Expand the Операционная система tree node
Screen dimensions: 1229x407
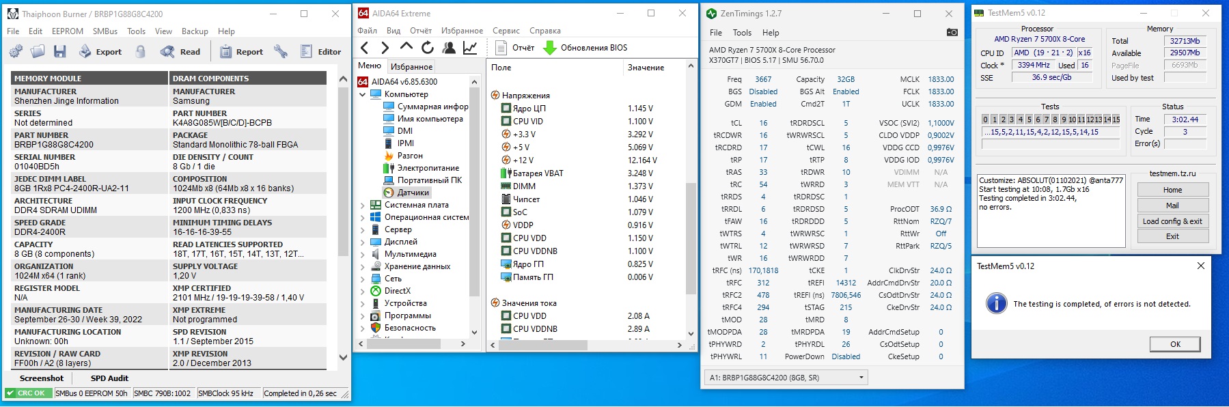363,217
